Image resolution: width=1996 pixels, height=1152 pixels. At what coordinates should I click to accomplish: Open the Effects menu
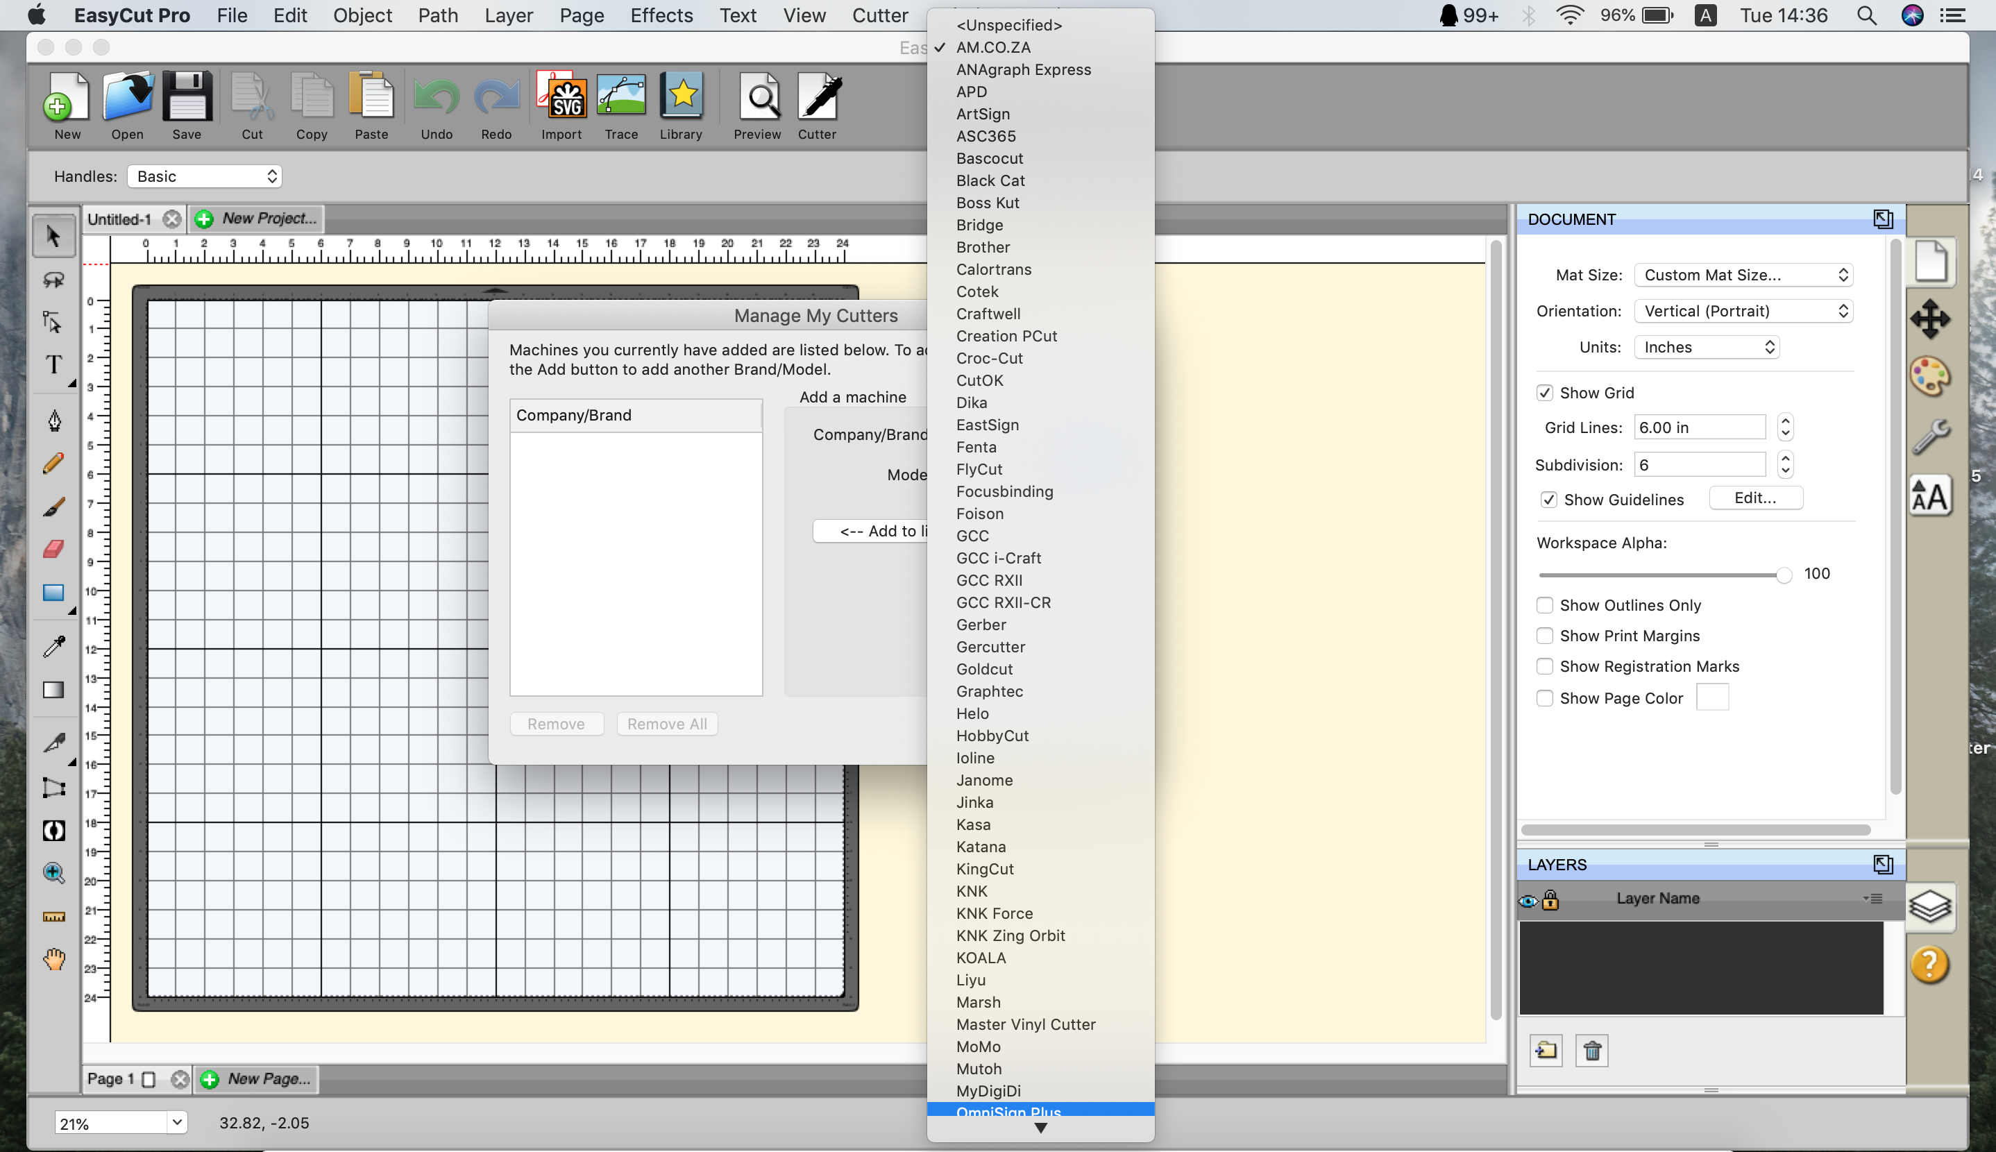click(x=661, y=15)
